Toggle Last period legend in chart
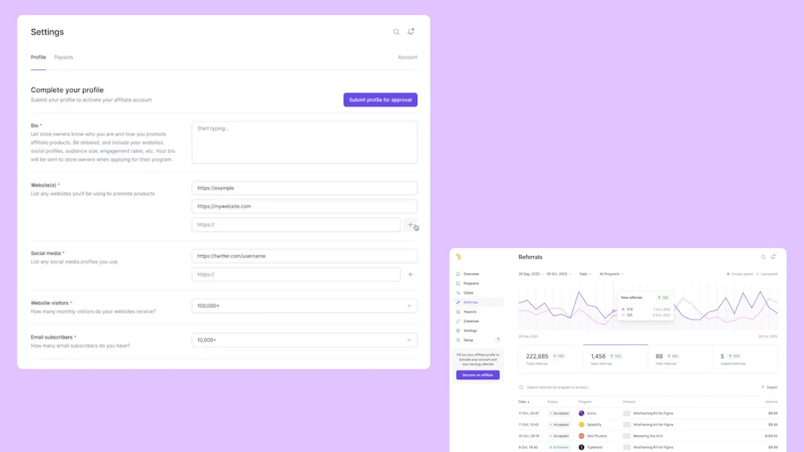 coord(767,274)
